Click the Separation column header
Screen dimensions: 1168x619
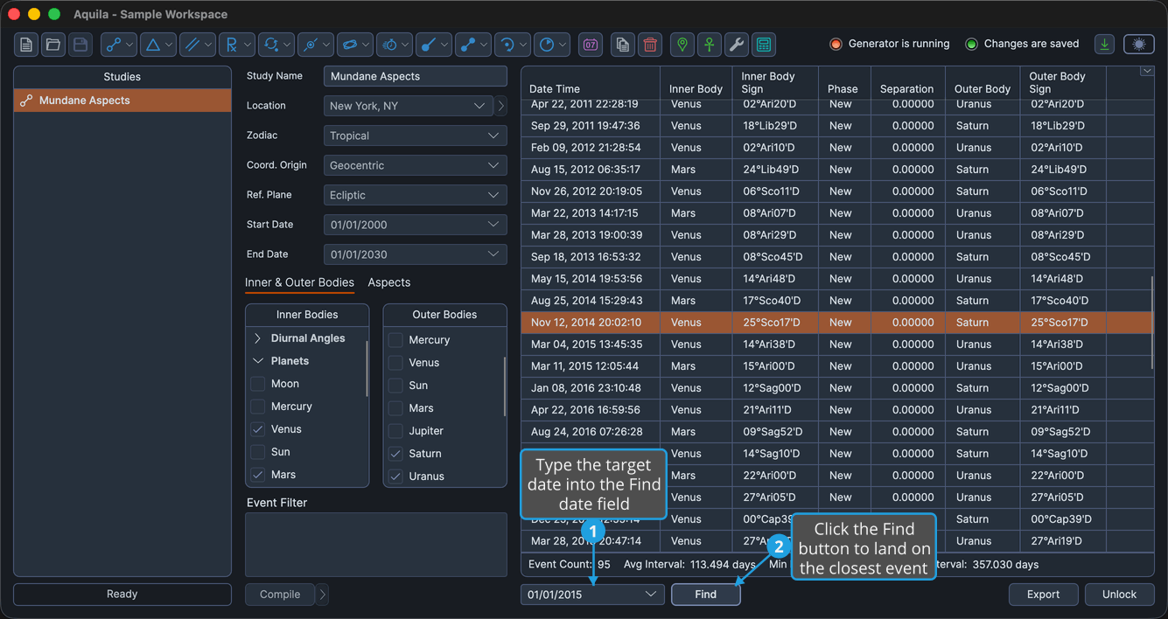coord(906,83)
